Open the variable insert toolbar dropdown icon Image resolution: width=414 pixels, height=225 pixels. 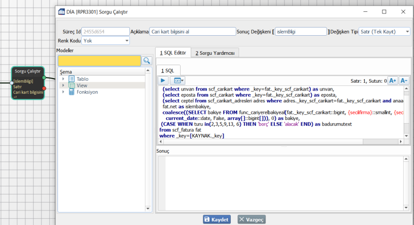tap(177, 81)
